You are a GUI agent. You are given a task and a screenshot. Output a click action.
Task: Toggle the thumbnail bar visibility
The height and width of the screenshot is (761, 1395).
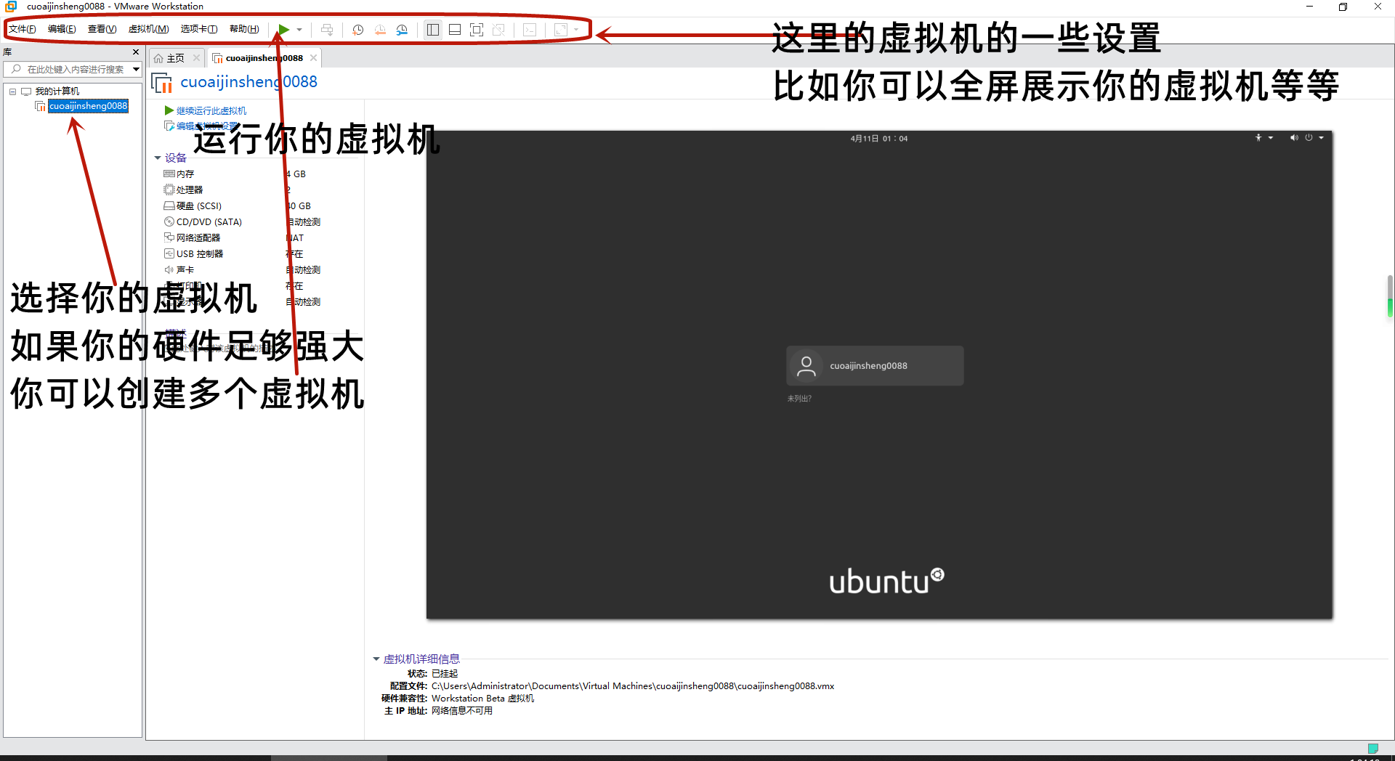[455, 30]
